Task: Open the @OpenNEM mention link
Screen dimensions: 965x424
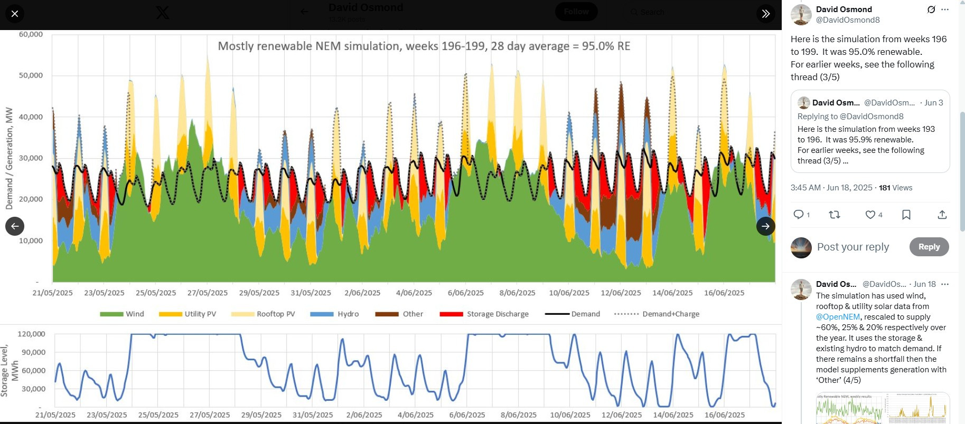Action: coord(838,317)
